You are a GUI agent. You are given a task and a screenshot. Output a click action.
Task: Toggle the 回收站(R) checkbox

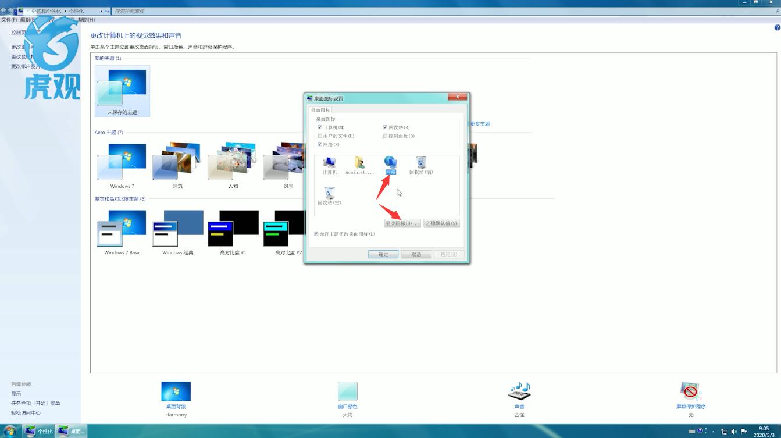click(385, 127)
